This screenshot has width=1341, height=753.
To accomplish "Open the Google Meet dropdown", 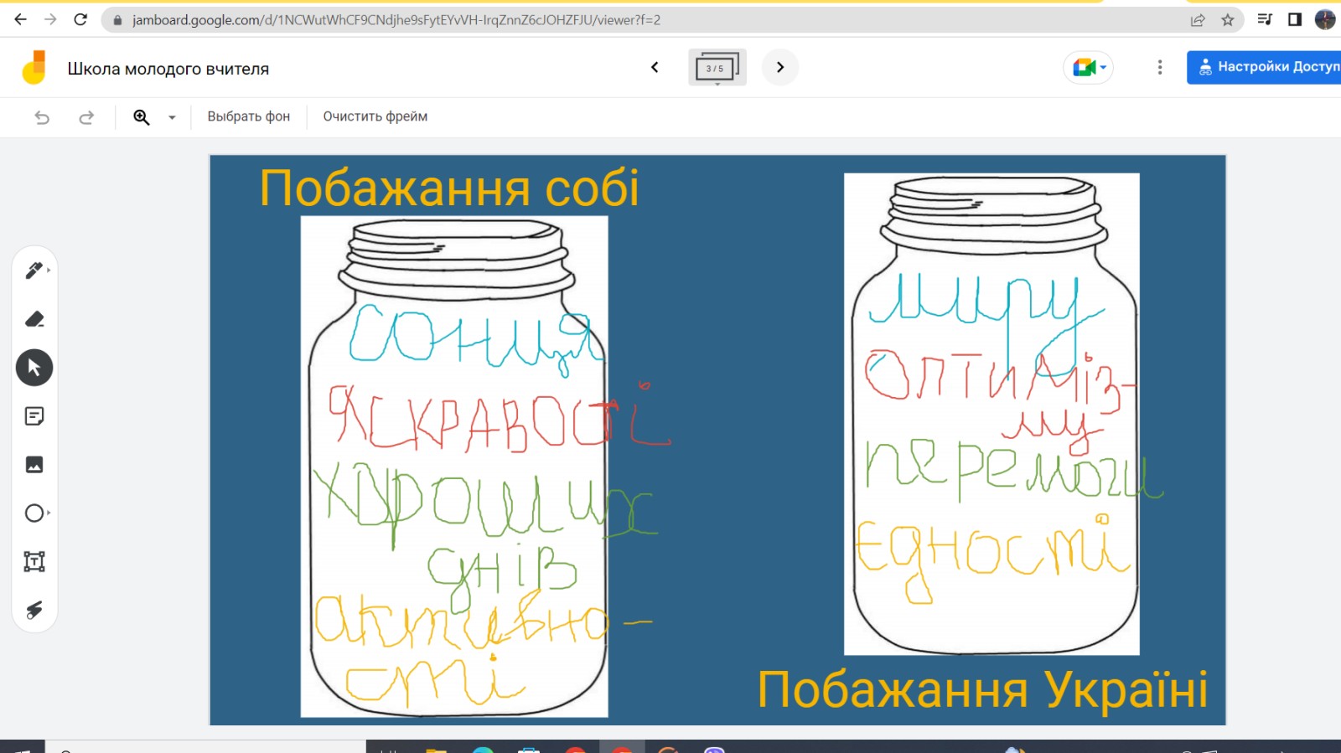I will click(1089, 67).
